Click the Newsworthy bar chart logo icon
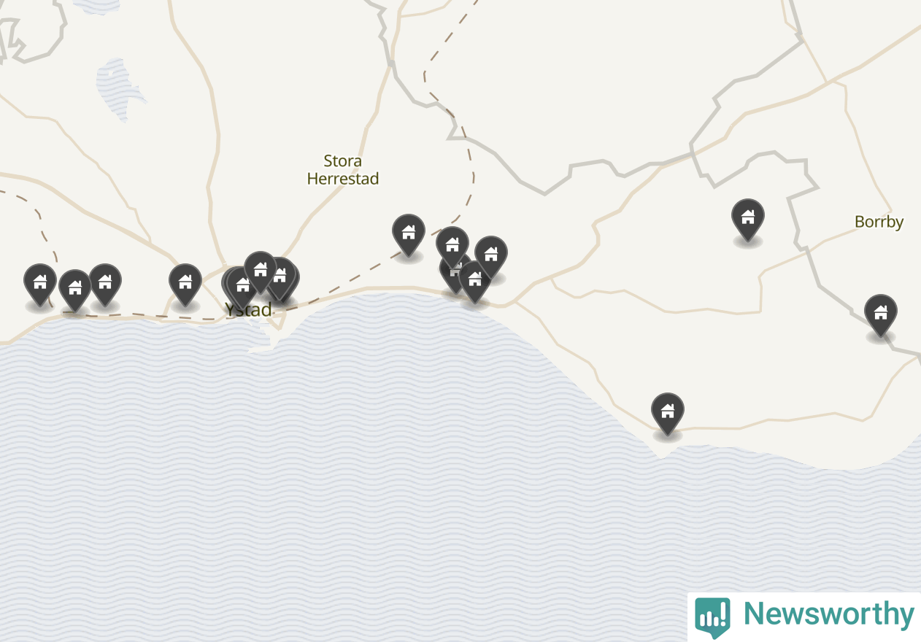The width and height of the screenshot is (921, 642). [712, 615]
